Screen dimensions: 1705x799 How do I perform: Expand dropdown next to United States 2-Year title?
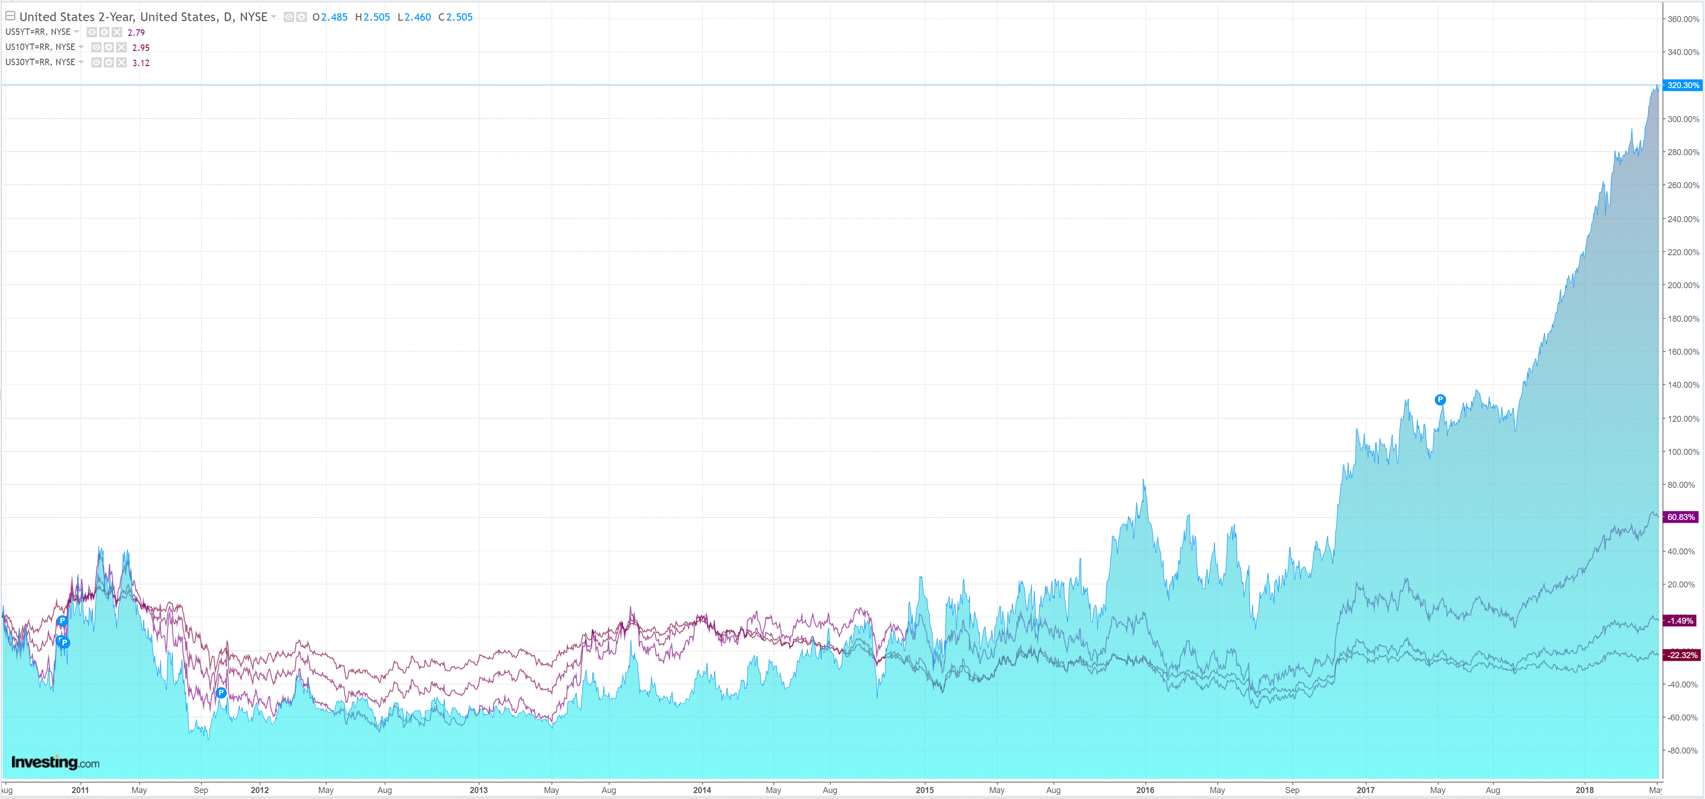coord(274,17)
